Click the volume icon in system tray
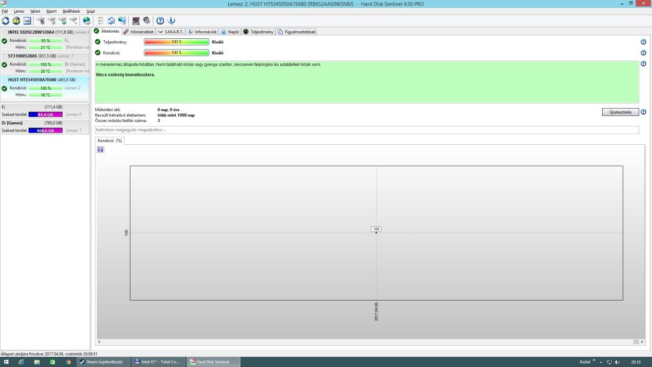 pos(617,362)
